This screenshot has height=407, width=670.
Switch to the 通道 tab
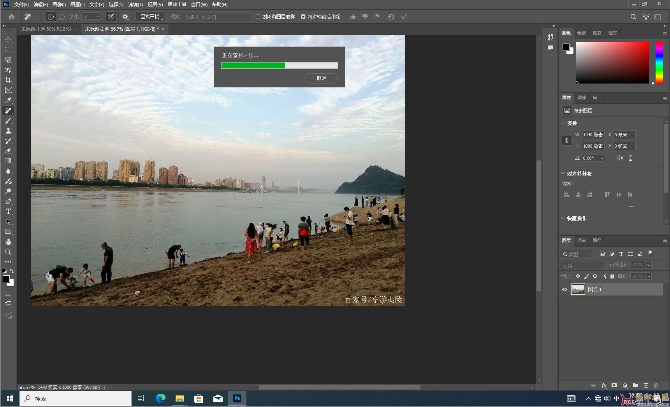click(x=582, y=240)
